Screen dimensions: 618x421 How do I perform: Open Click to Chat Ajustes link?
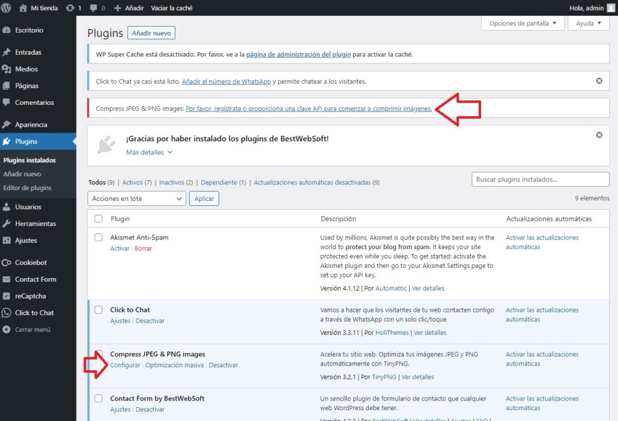pos(120,321)
